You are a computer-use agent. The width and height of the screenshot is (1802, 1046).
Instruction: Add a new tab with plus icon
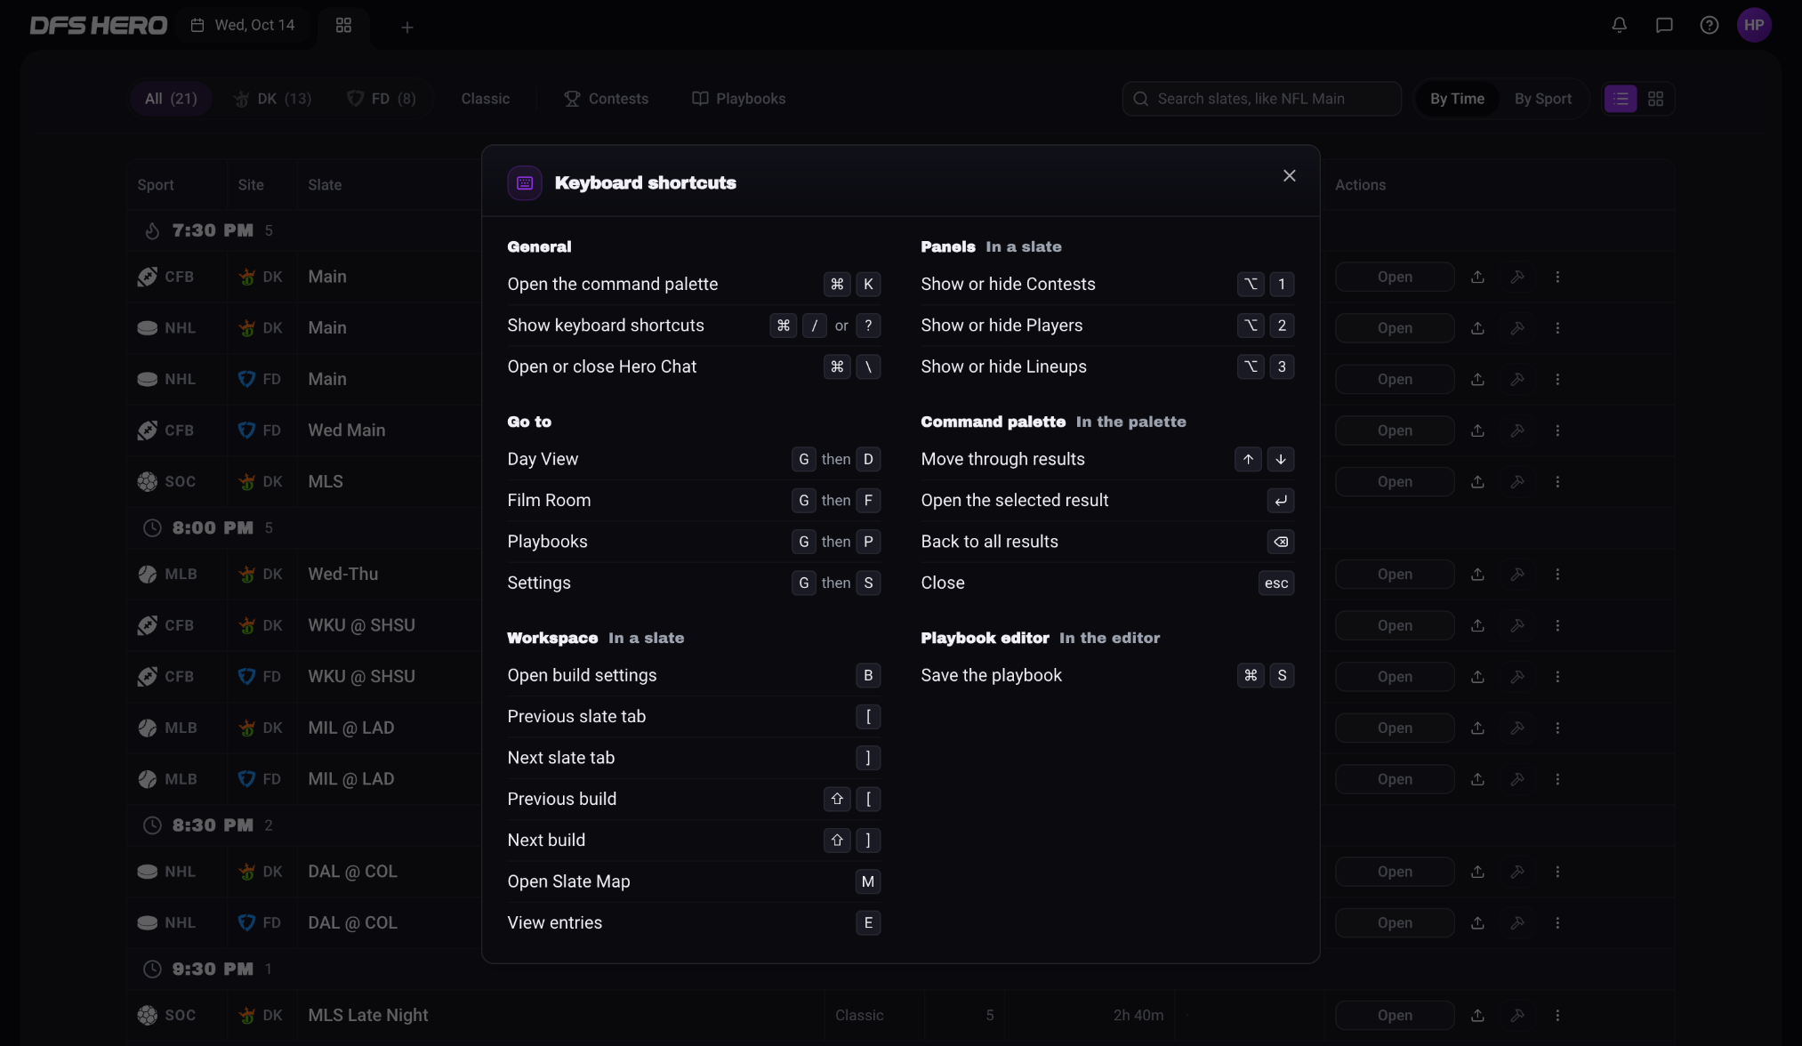[x=407, y=28]
